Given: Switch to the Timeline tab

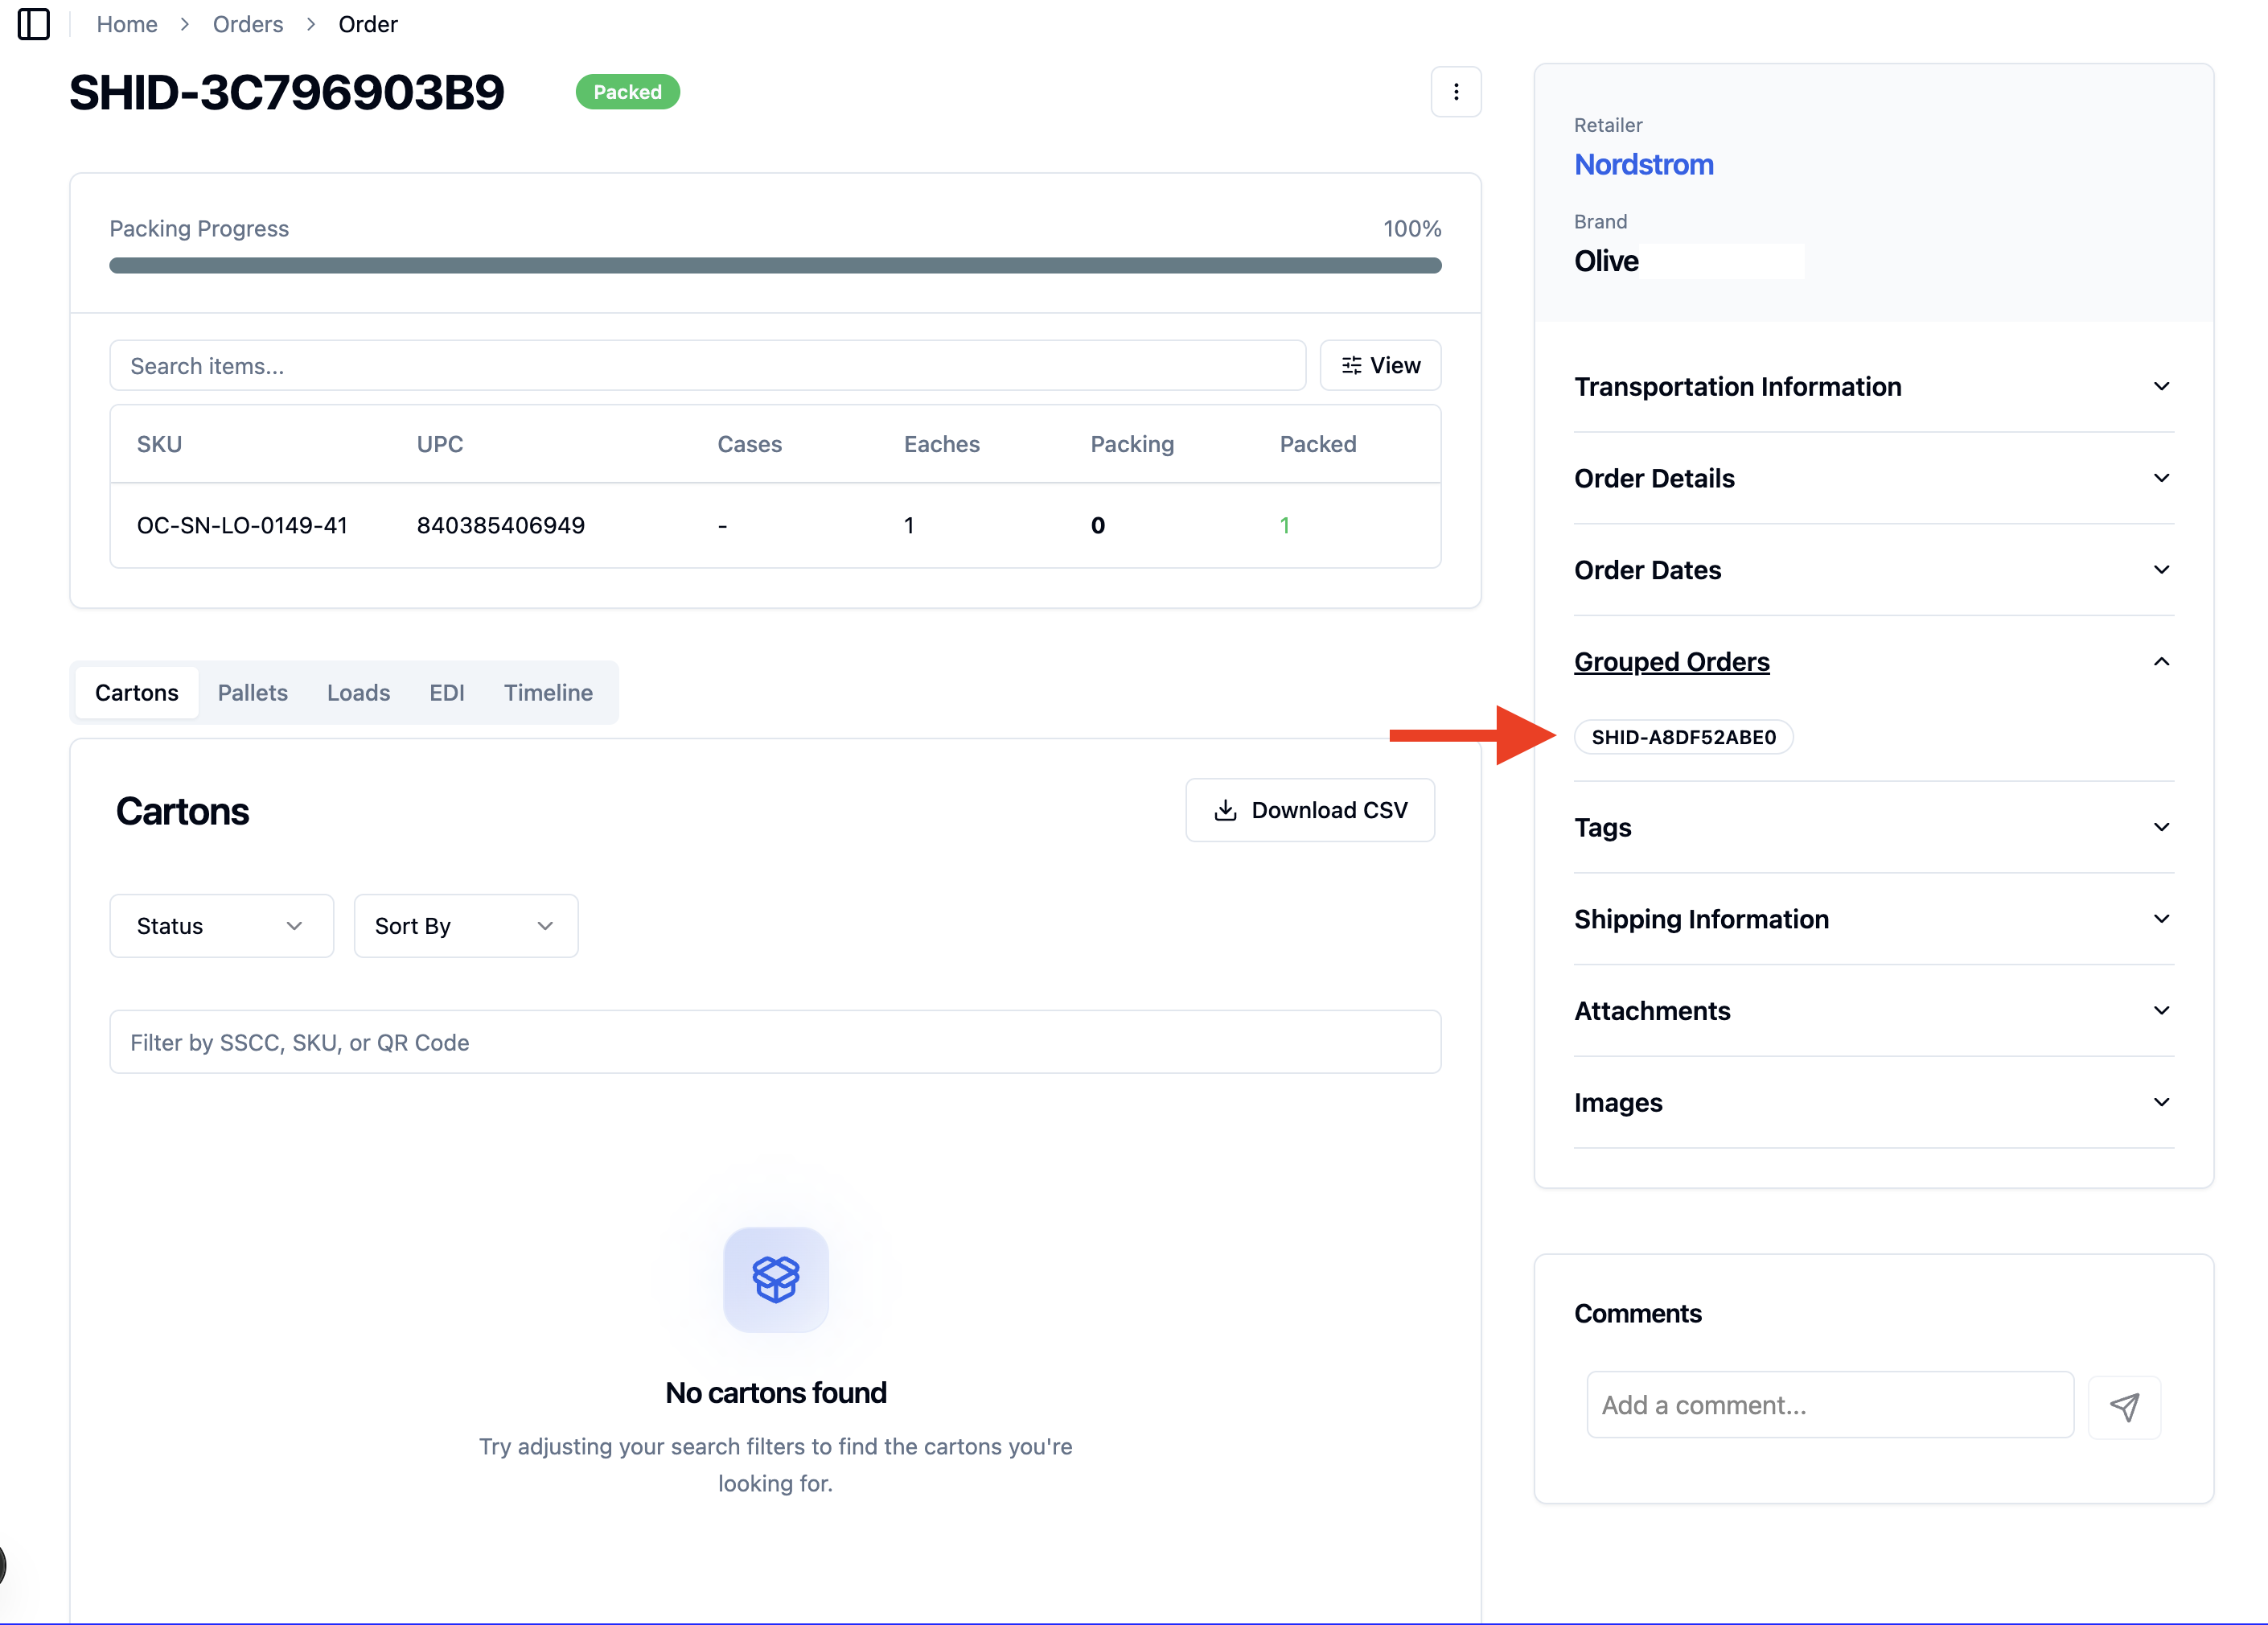Looking at the screenshot, I should coord(548,692).
